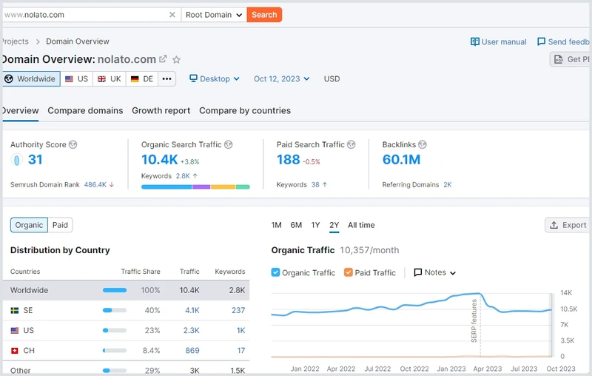
Task: Open the Oct 12, 2023 date dropdown
Action: point(282,79)
